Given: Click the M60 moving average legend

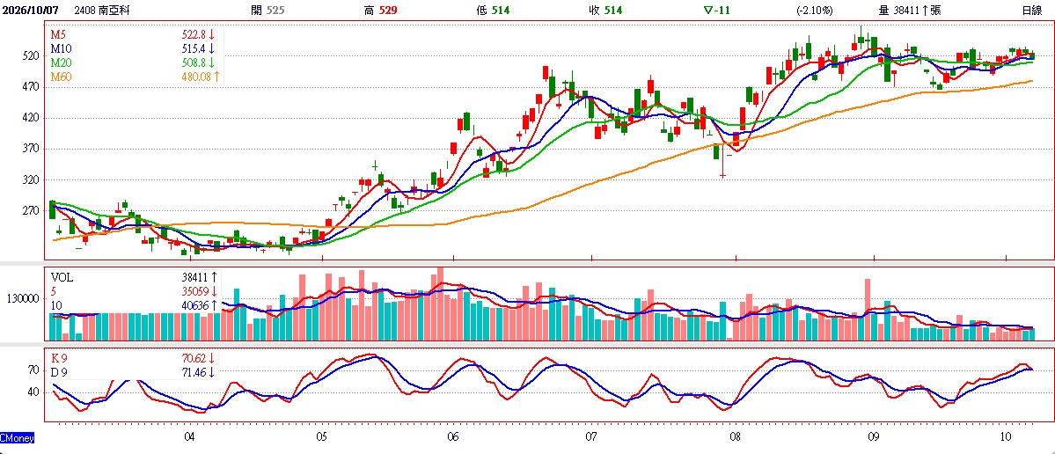Looking at the screenshot, I should coord(62,77).
